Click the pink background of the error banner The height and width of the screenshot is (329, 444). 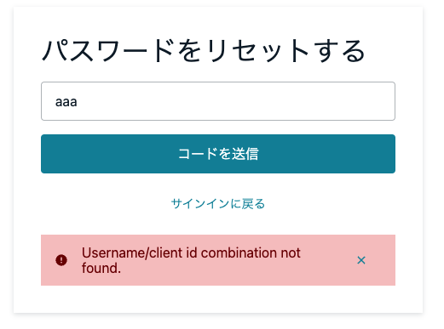[x=326, y=275]
